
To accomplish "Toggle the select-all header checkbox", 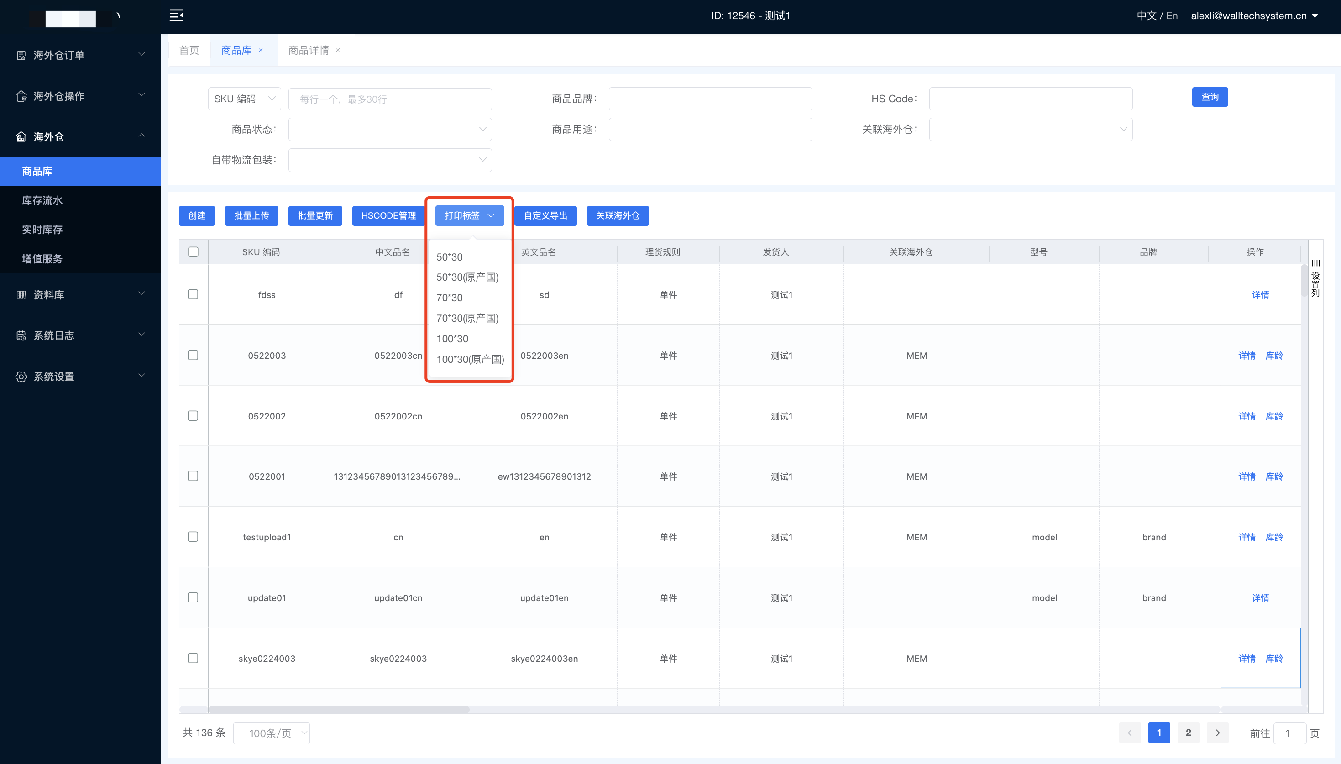I will (193, 252).
